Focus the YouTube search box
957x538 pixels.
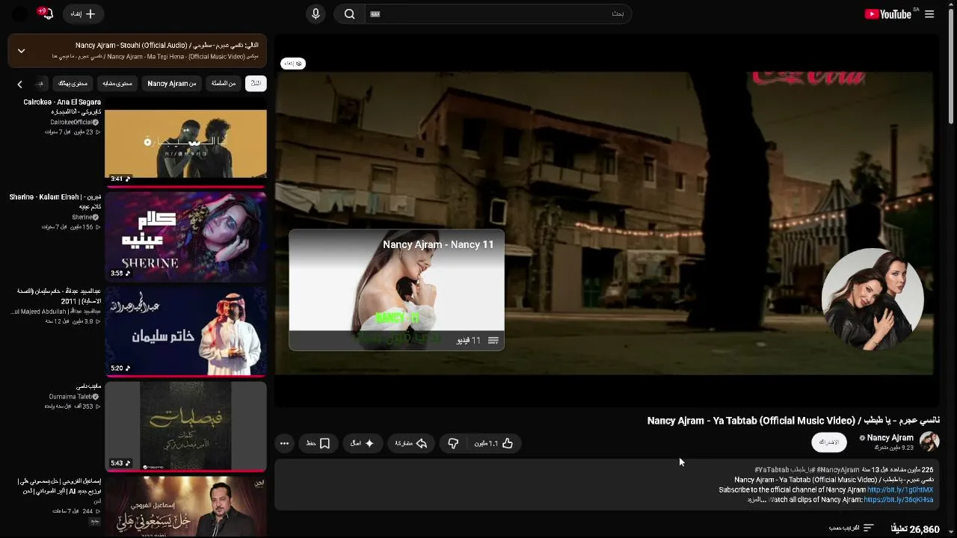[497, 14]
